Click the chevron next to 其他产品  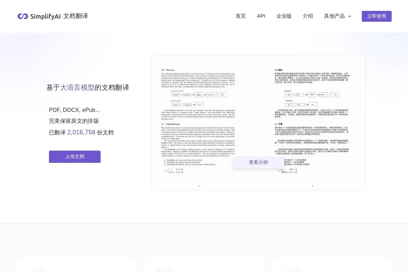pyautogui.click(x=350, y=16)
